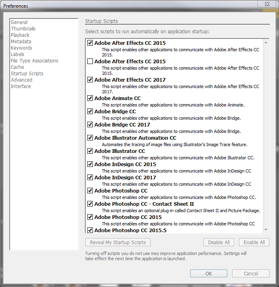Image resolution: width=279 pixels, height=287 pixels.
Task: Toggle Adobe After Effects CC 2017 checkbox
Action: tap(90, 80)
